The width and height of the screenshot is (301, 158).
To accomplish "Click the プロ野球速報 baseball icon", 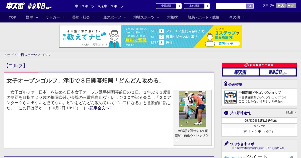I will pos(226,113).
